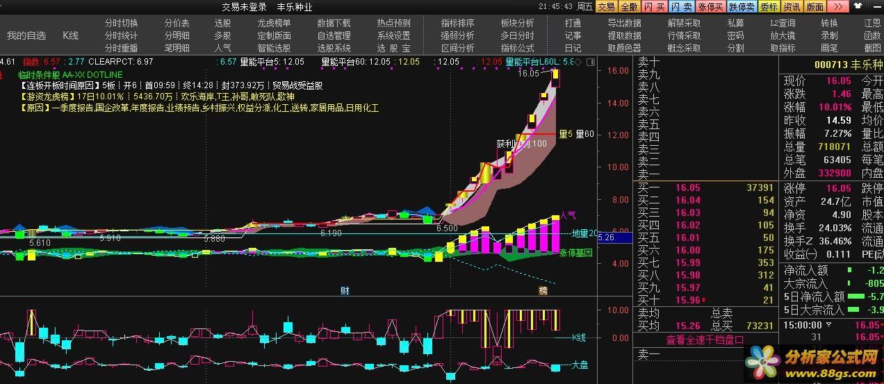Click 解禁采取 in toolbar
The image size is (884, 384).
click(x=684, y=23)
